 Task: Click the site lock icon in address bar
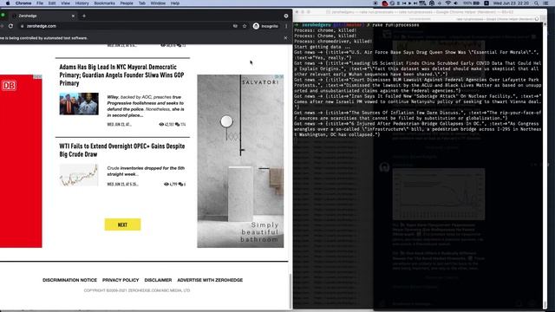(23, 26)
